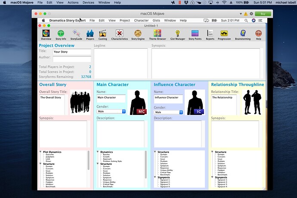Open the Players window
297x198 pixels.
point(90,35)
